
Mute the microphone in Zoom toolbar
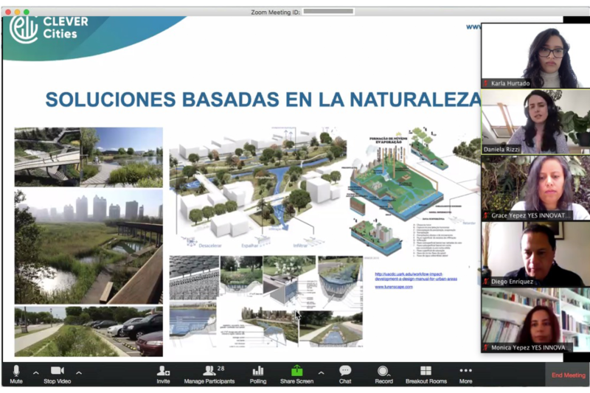click(x=15, y=375)
